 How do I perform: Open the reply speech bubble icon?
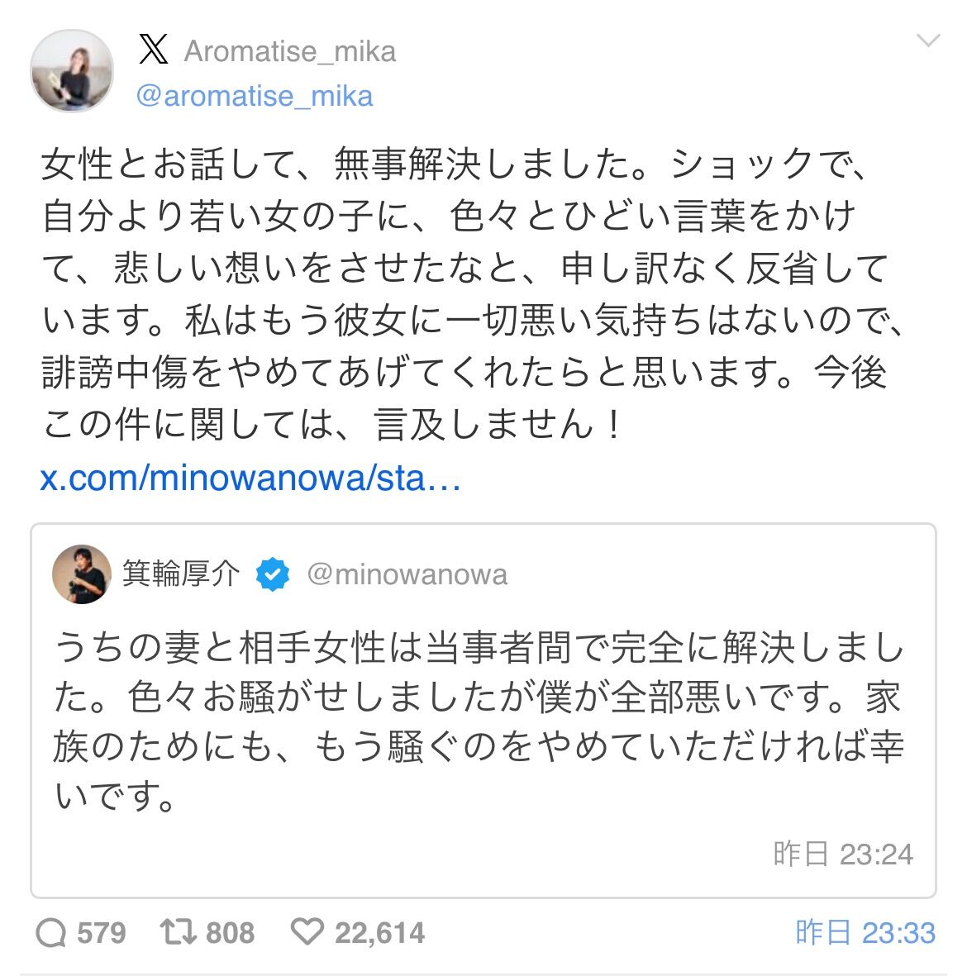51,933
